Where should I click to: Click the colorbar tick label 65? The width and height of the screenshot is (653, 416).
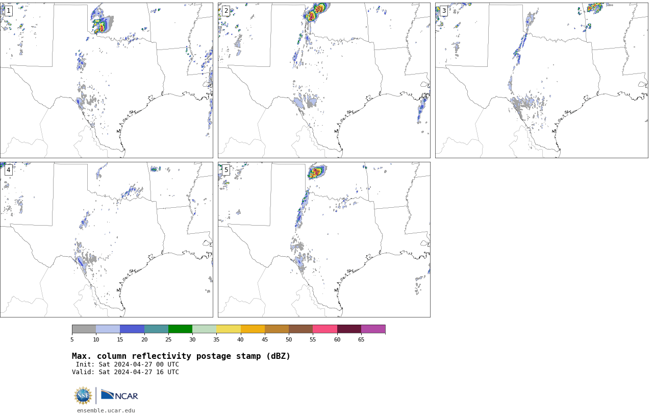[x=361, y=340]
